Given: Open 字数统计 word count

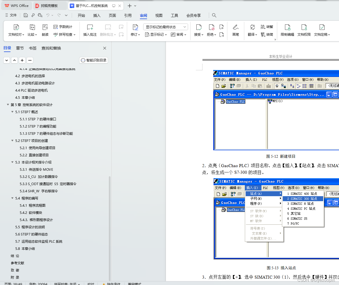Looking at the screenshot, I should point(63,27).
